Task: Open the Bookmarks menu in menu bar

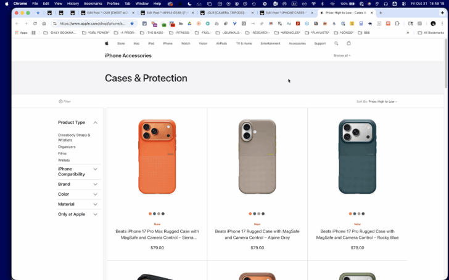Action: point(93,4)
